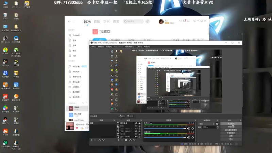This screenshot has height=153, width=272.
Task: Collapse the playlist section chevron in music sidebar
Action: click(87, 103)
